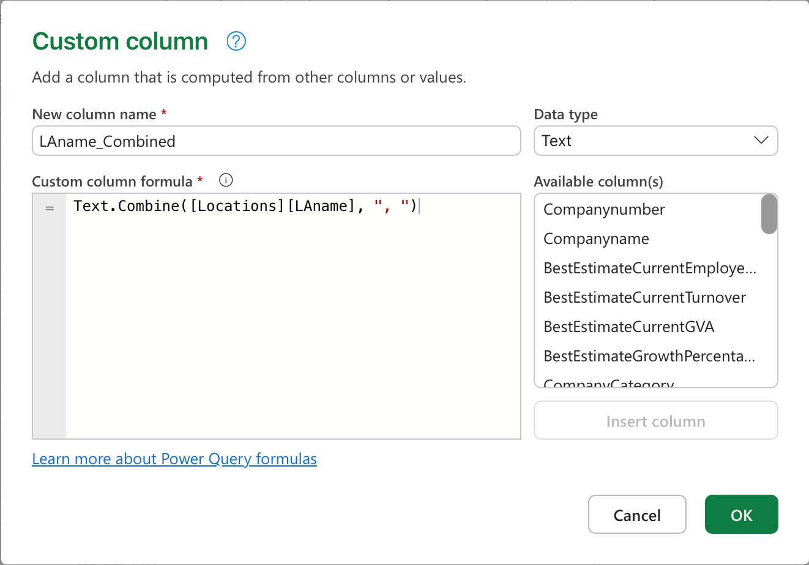Screen dimensions: 809x565
Task: Click the New column name field
Action: 276,141
